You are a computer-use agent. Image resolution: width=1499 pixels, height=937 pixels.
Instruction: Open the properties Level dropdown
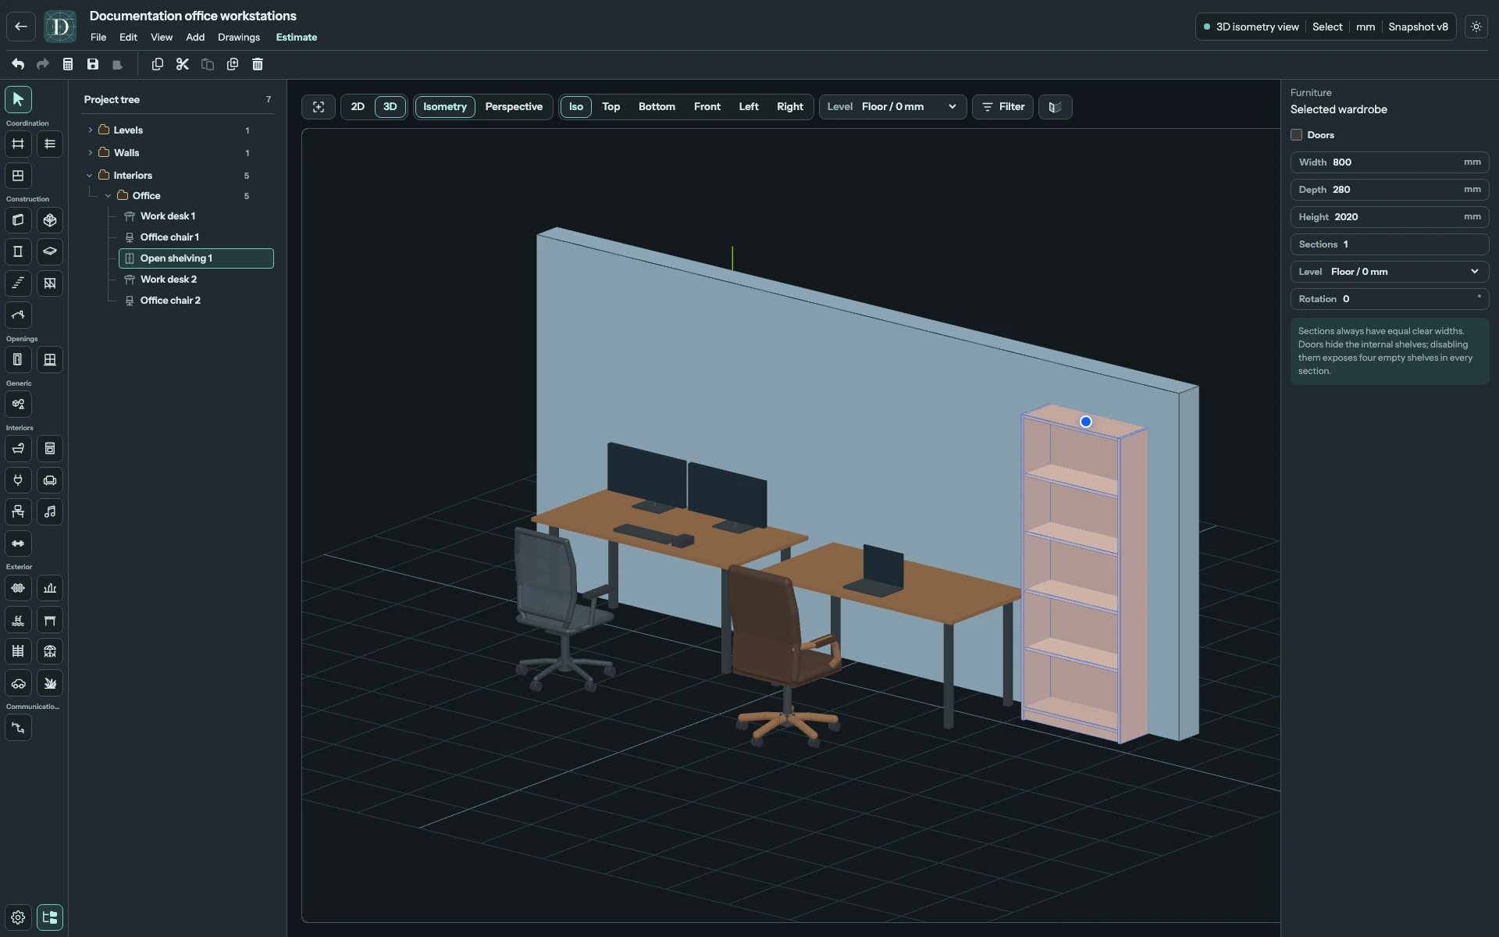click(x=1390, y=272)
